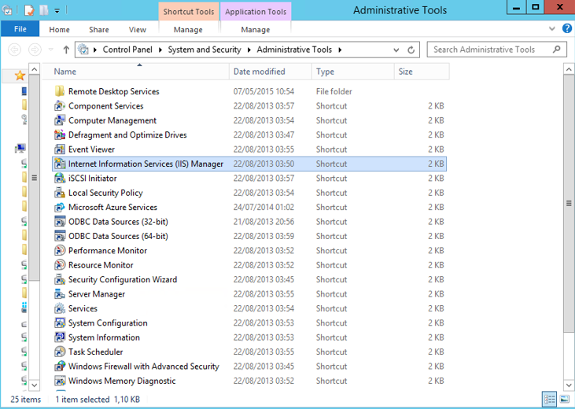Image resolution: width=575 pixels, height=409 pixels.
Task: Select the Performance Monitor icon
Action: tap(60, 251)
